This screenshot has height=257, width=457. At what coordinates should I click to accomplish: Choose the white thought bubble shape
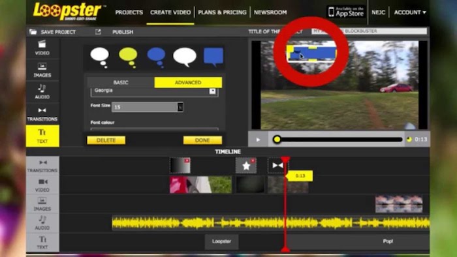[x=100, y=57]
